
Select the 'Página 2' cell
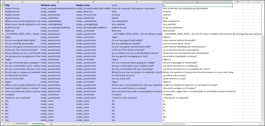tap(197, 59)
